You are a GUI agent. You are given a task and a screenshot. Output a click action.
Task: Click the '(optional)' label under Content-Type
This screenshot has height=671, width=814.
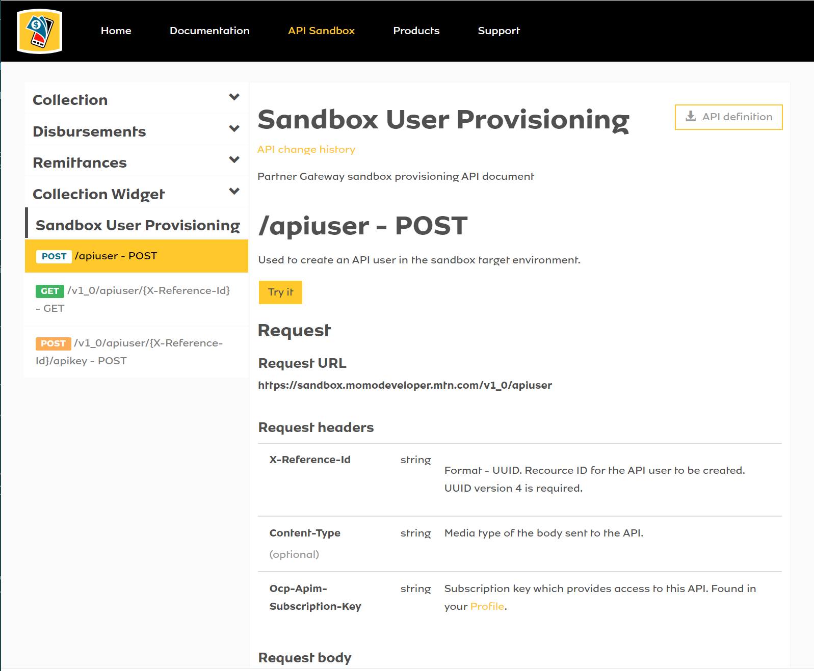pyautogui.click(x=294, y=554)
